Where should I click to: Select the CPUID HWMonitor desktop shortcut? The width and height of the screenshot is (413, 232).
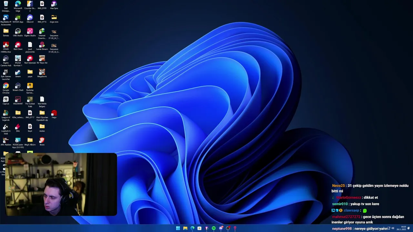(6, 47)
